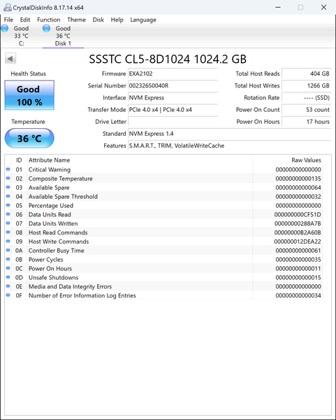Click the status dot beside Available Spare Threshold
Screen dimensions: 336x420
pos(8,196)
